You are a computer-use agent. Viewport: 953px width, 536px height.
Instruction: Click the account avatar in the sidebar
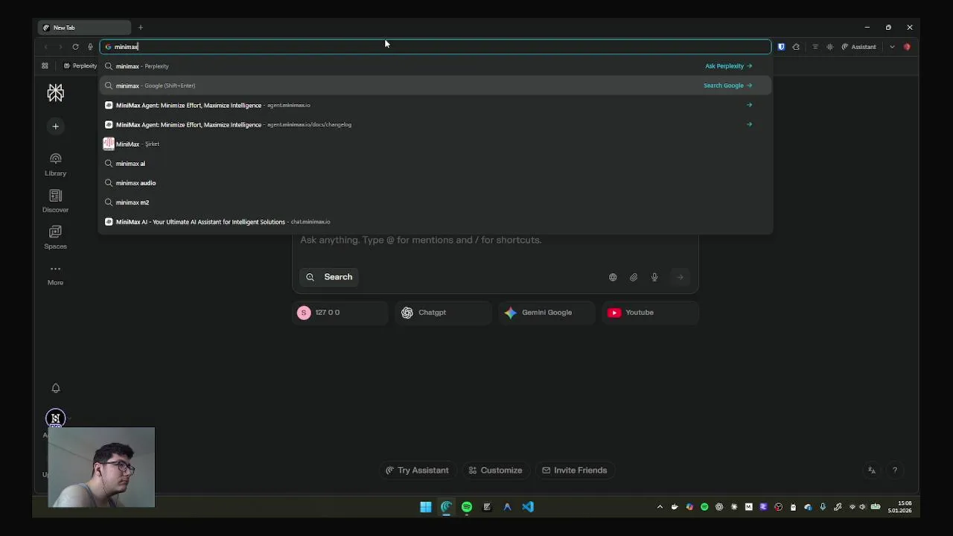click(x=55, y=418)
